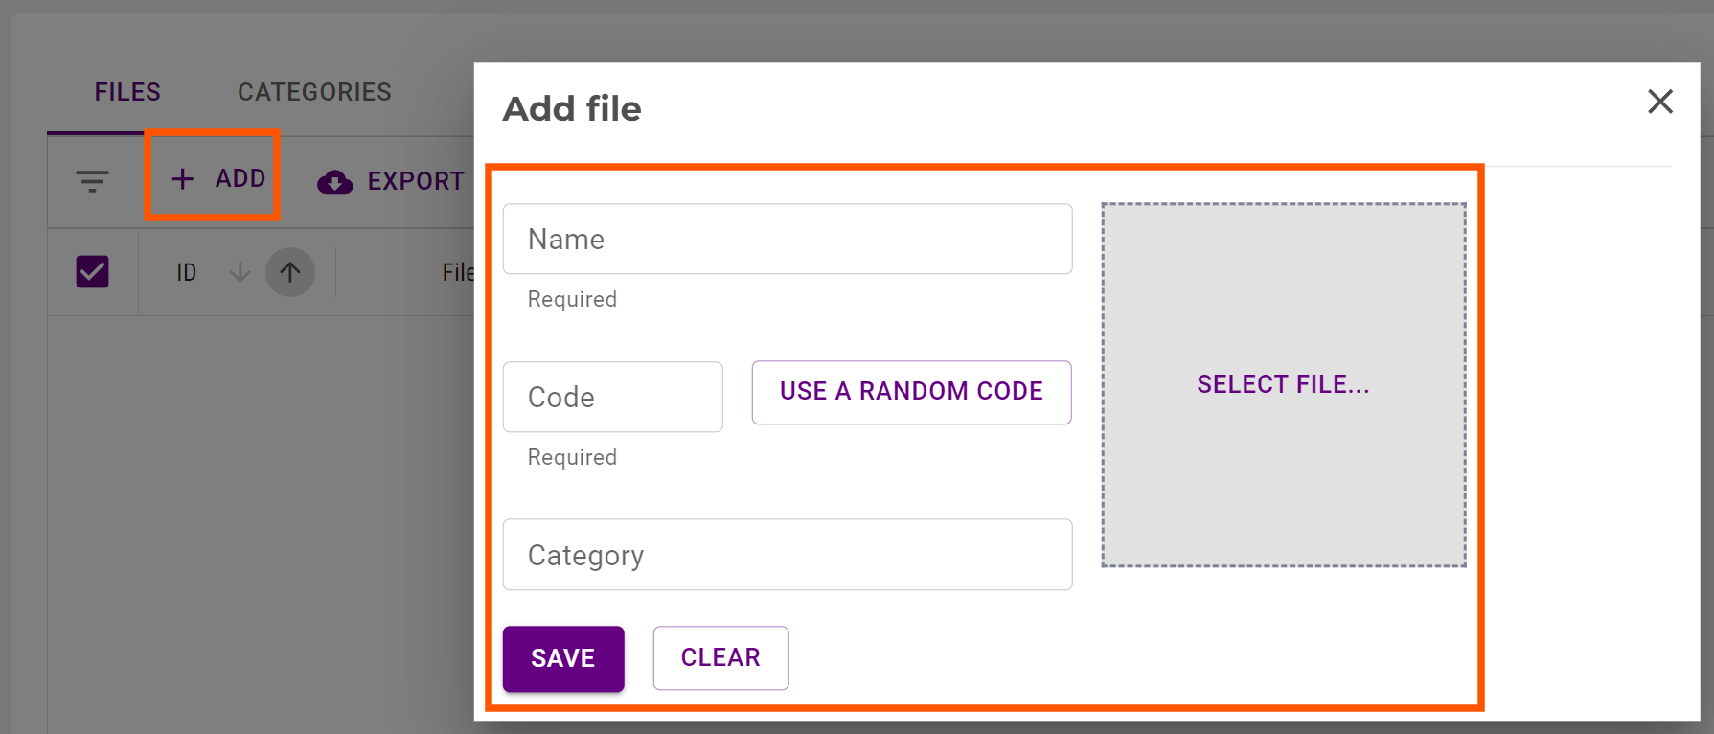
Task: Sort ID column descending arrow
Action: tap(240, 273)
